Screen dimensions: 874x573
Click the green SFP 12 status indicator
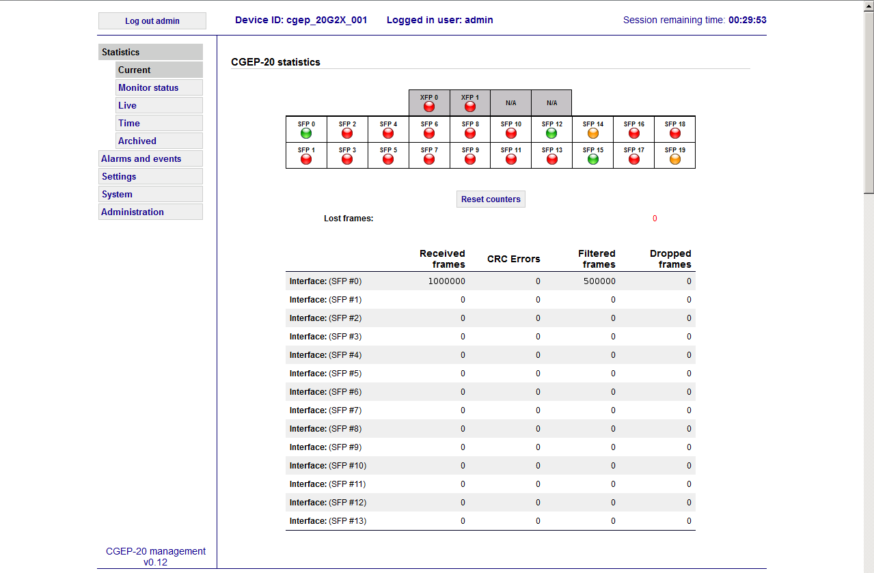pos(551,132)
